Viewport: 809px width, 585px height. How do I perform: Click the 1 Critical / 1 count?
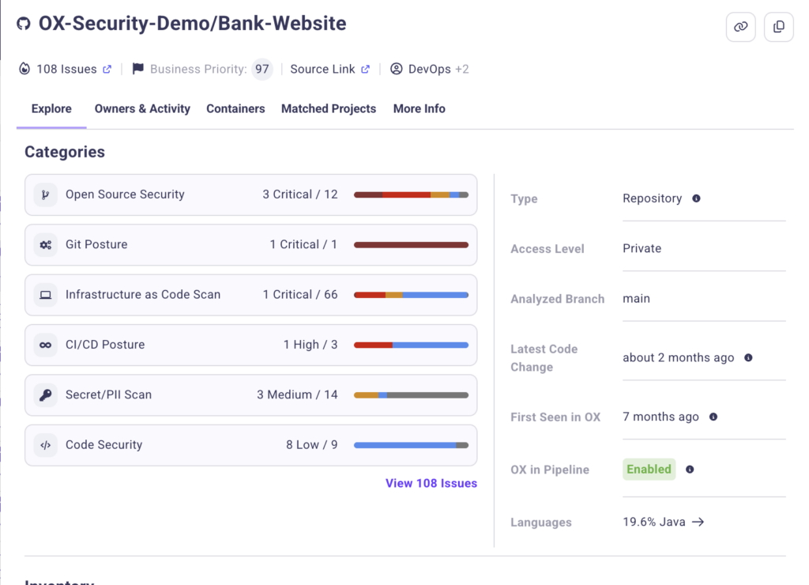click(x=303, y=245)
